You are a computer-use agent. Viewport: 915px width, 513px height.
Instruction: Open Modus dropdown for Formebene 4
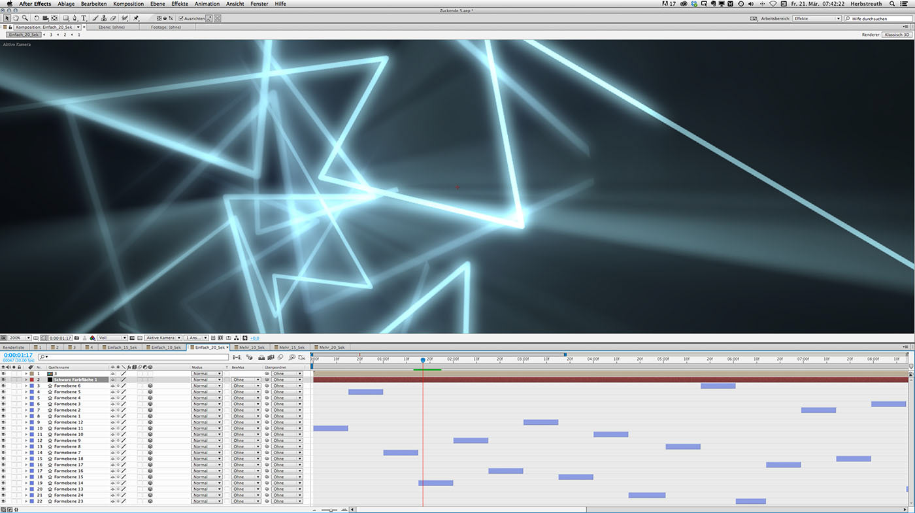click(207, 398)
